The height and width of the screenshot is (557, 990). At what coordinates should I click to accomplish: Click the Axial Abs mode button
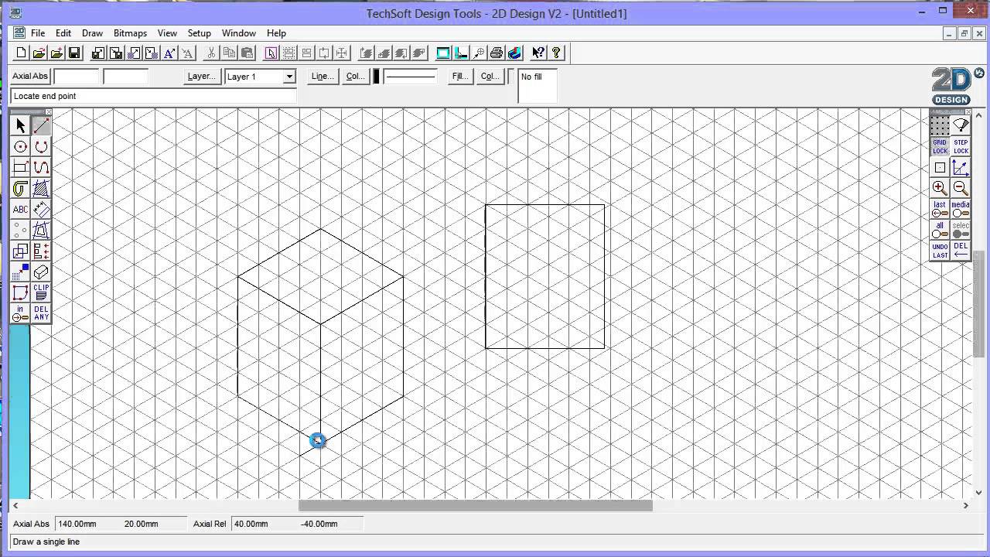[30, 77]
